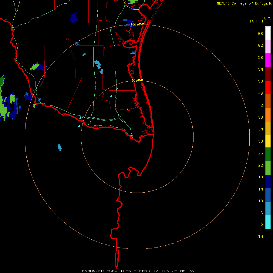This screenshot has width=273, height=273.
Task: Click the "100 NMI" range ring label
Action: click(x=137, y=24)
